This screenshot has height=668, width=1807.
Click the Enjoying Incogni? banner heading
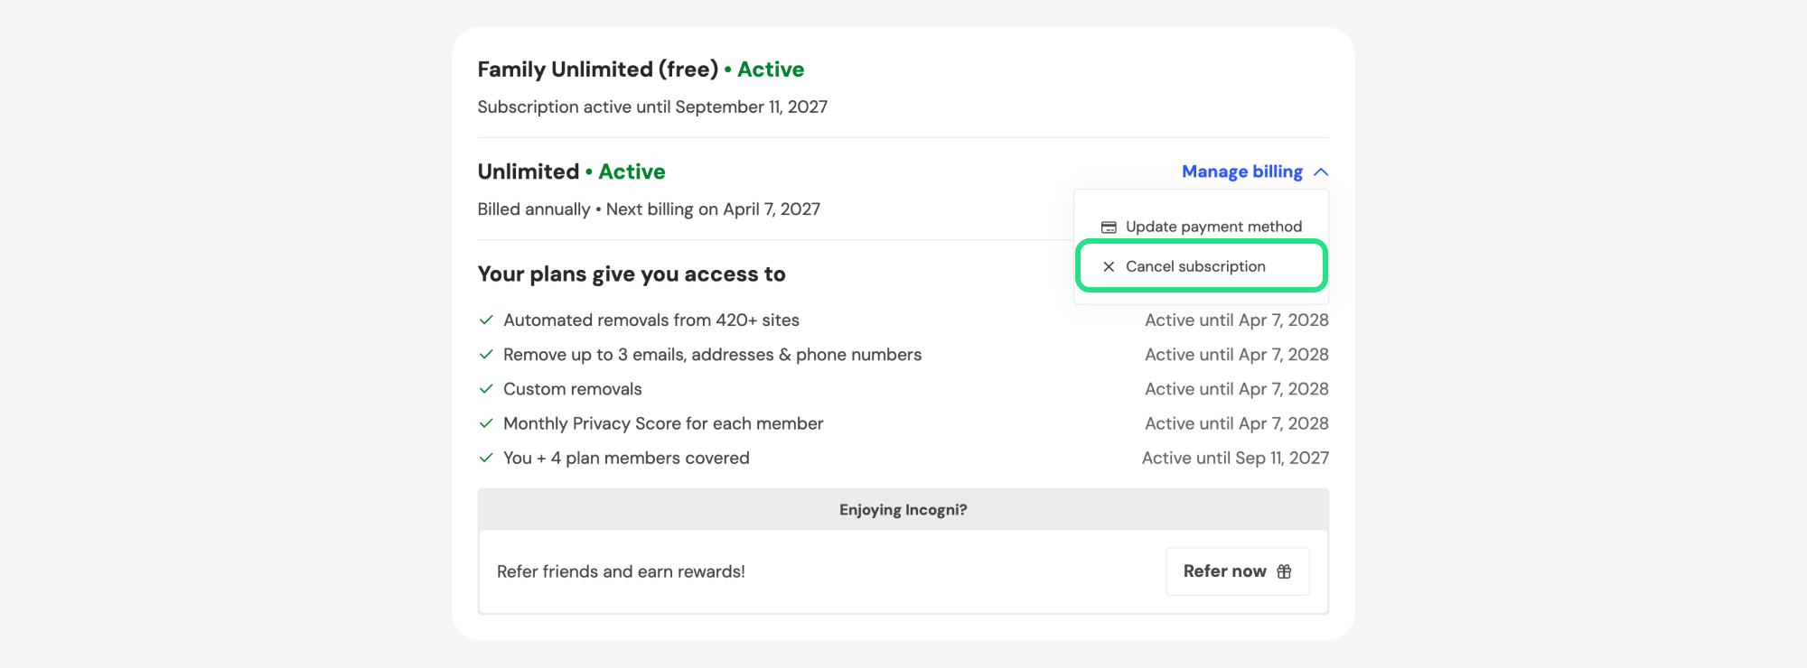point(903,510)
